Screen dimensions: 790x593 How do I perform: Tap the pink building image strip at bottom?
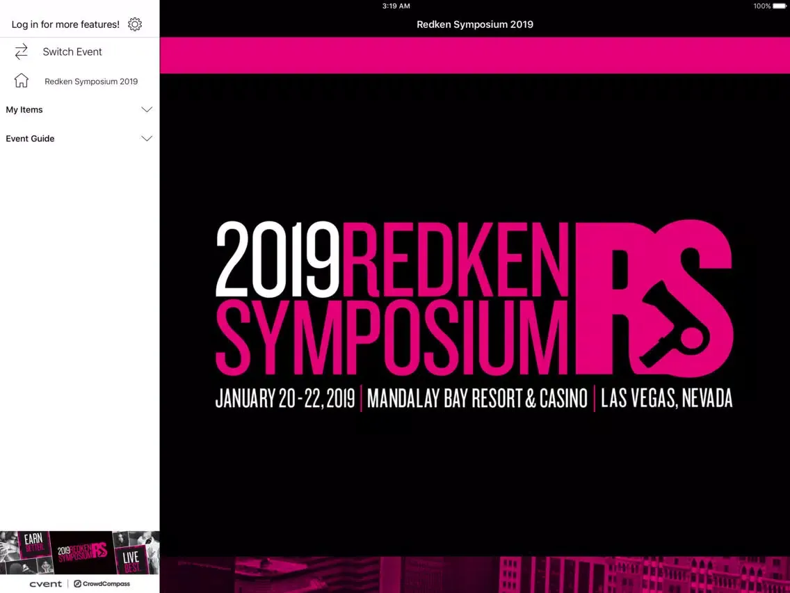[x=474, y=575]
